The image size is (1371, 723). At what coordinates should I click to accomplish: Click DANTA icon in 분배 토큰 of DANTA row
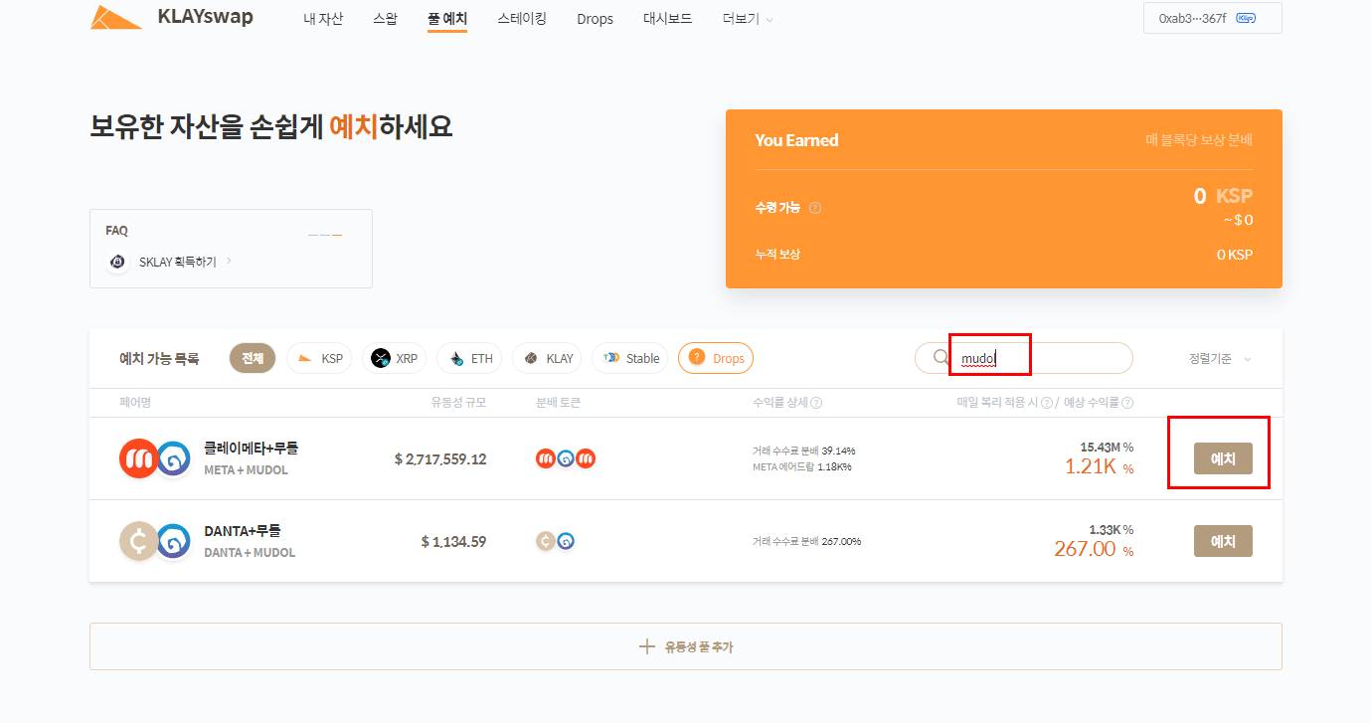click(545, 541)
